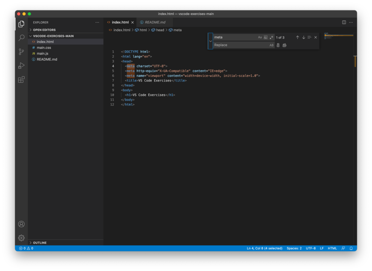Expand the Outline section
This screenshot has width=372, height=271.
point(66,243)
